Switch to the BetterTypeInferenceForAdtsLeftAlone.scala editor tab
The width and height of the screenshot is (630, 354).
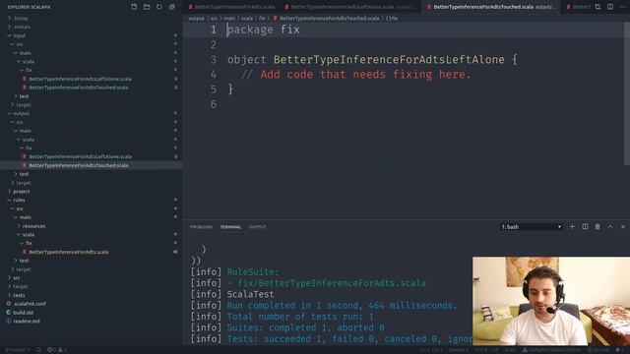pos(349,7)
